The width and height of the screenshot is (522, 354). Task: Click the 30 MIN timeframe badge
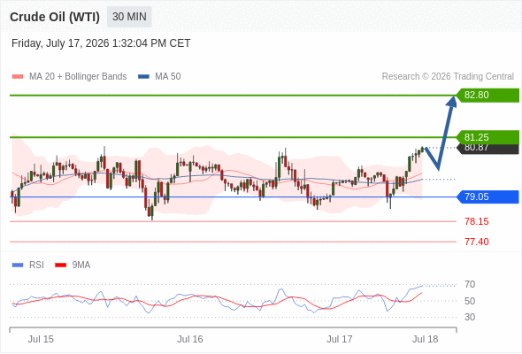coord(129,17)
